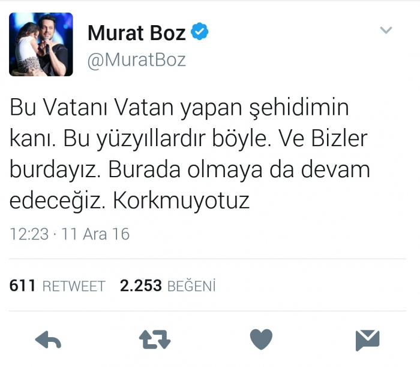
Task: Open Murat Boz's profile picture
Action: (x=41, y=44)
